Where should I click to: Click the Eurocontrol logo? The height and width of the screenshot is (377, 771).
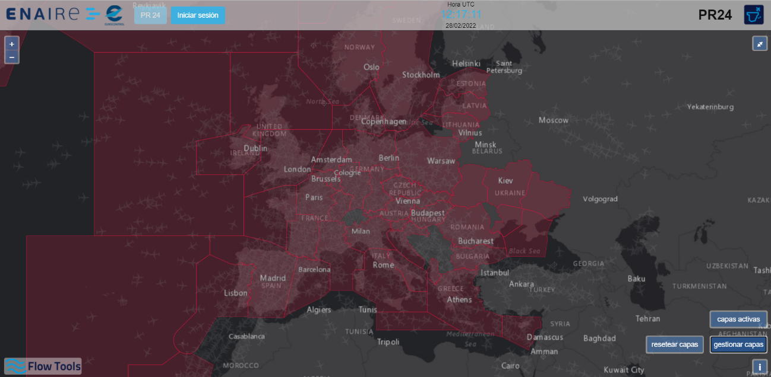pos(114,15)
